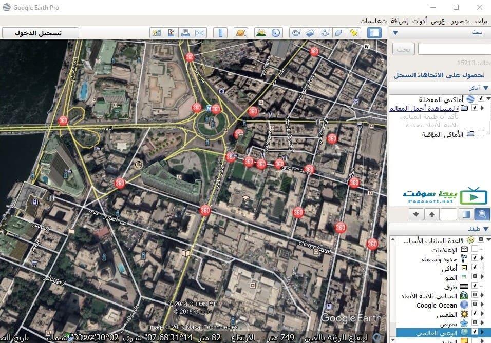This screenshot has width=491, height=343.
Task: Open the تعليمات help menu
Action: (373, 21)
